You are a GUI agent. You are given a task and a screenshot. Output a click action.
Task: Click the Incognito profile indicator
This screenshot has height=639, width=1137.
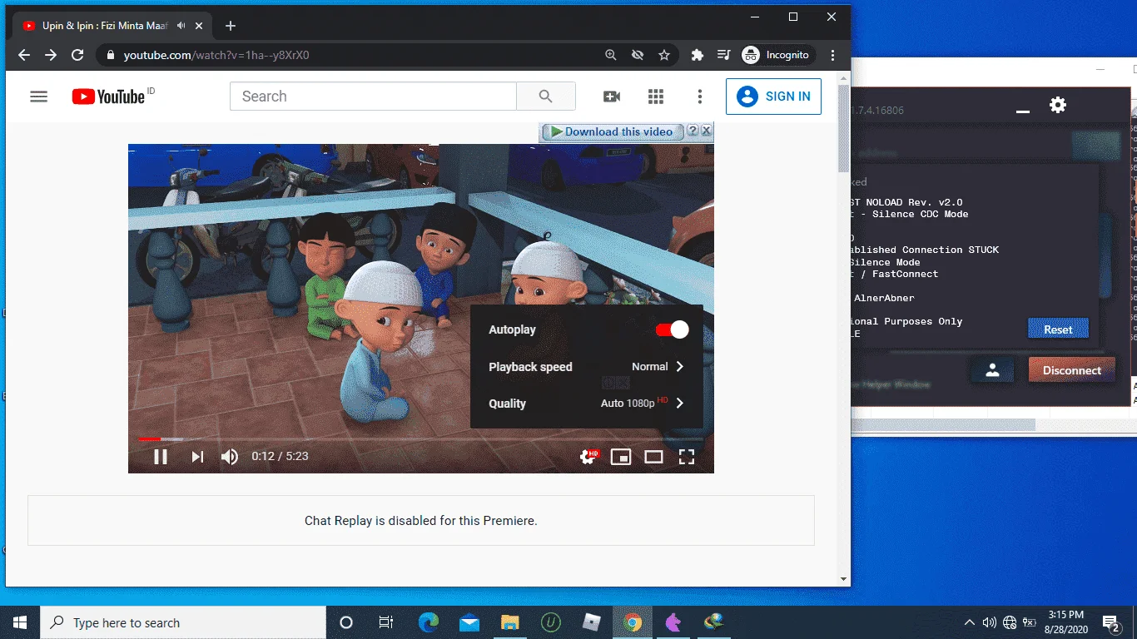pyautogui.click(x=776, y=55)
